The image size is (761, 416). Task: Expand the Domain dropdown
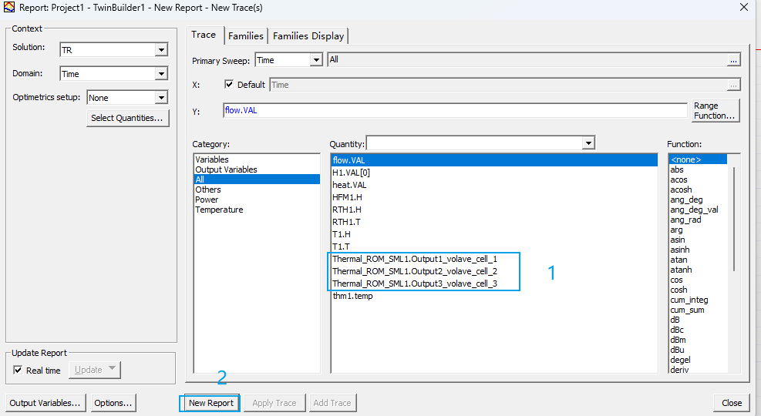pos(161,75)
